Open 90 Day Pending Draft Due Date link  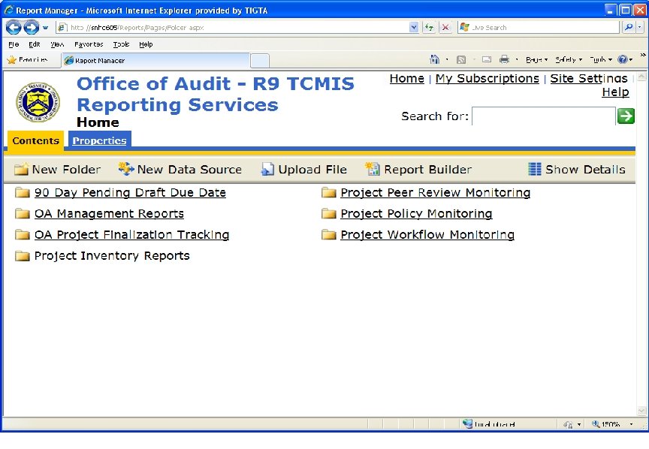130,193
